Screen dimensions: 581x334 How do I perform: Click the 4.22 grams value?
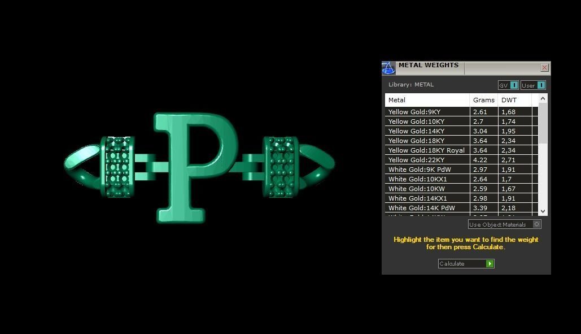tap(480, 160)
